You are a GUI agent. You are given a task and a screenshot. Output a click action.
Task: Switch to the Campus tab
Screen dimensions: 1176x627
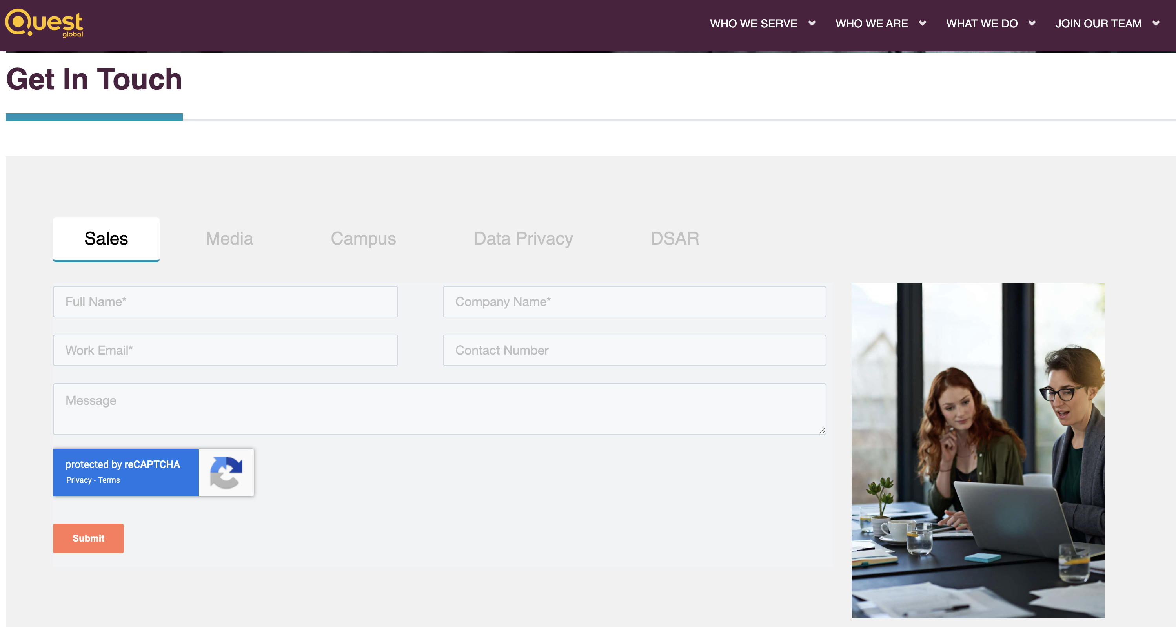pyautogui.click(x=363, y=239)
